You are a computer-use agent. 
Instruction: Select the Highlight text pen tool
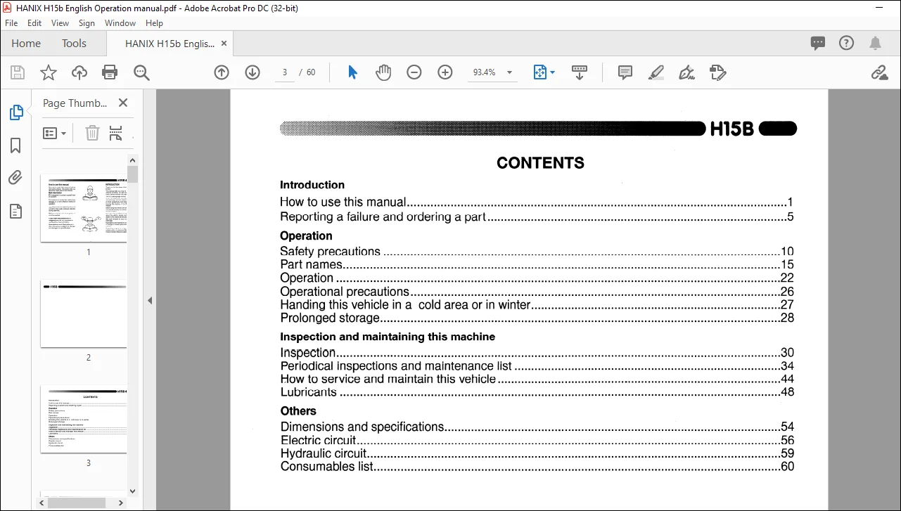[656, 72]
